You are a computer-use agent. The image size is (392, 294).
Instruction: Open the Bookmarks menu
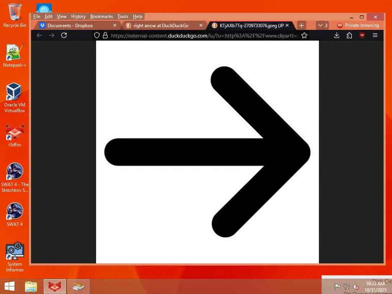coord(101,16)
